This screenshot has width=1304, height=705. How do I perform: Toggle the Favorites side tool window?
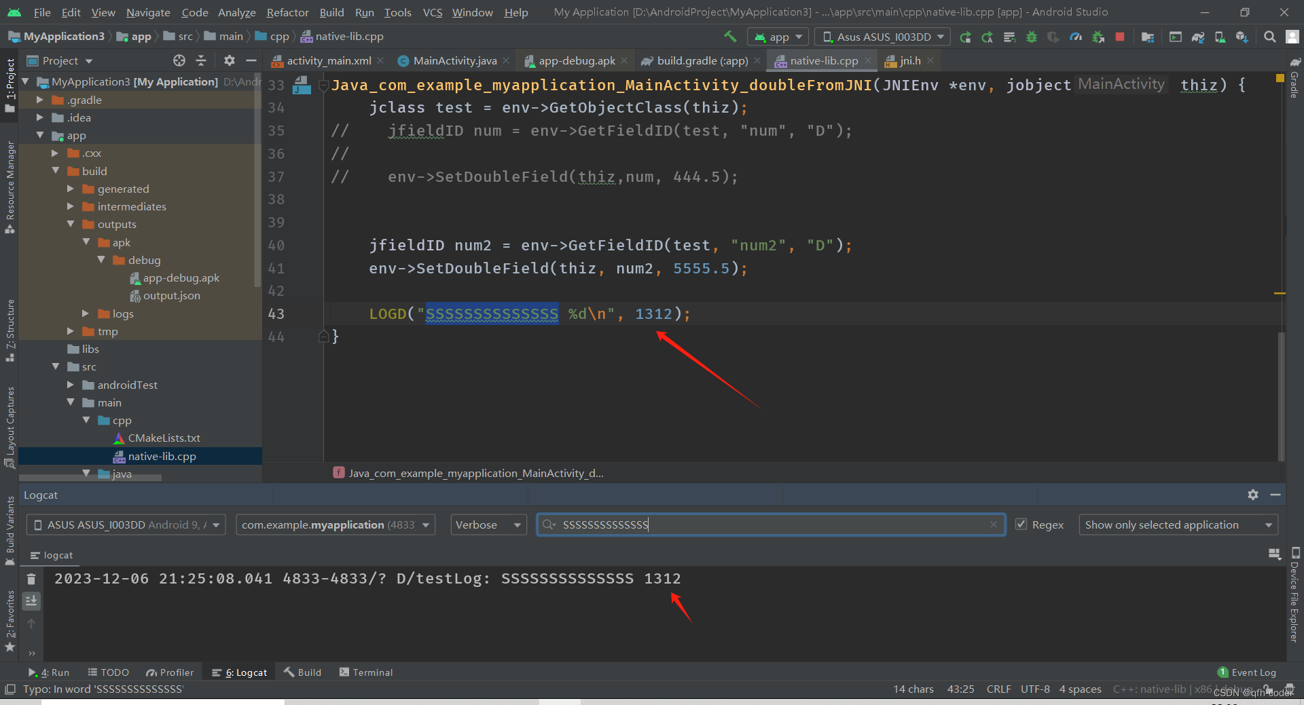[x=10, y=621]
